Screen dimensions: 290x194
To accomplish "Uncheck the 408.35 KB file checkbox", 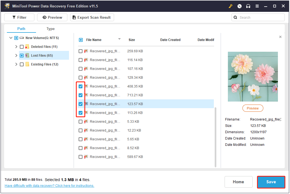I will [x=81, y=86].
